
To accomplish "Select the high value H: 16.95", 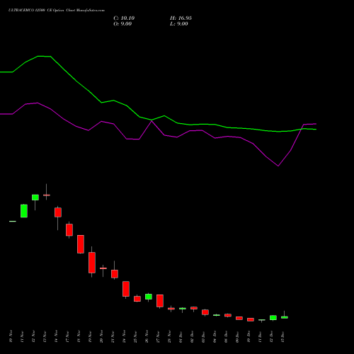I will pyautogui.click(x=181, y=18).
